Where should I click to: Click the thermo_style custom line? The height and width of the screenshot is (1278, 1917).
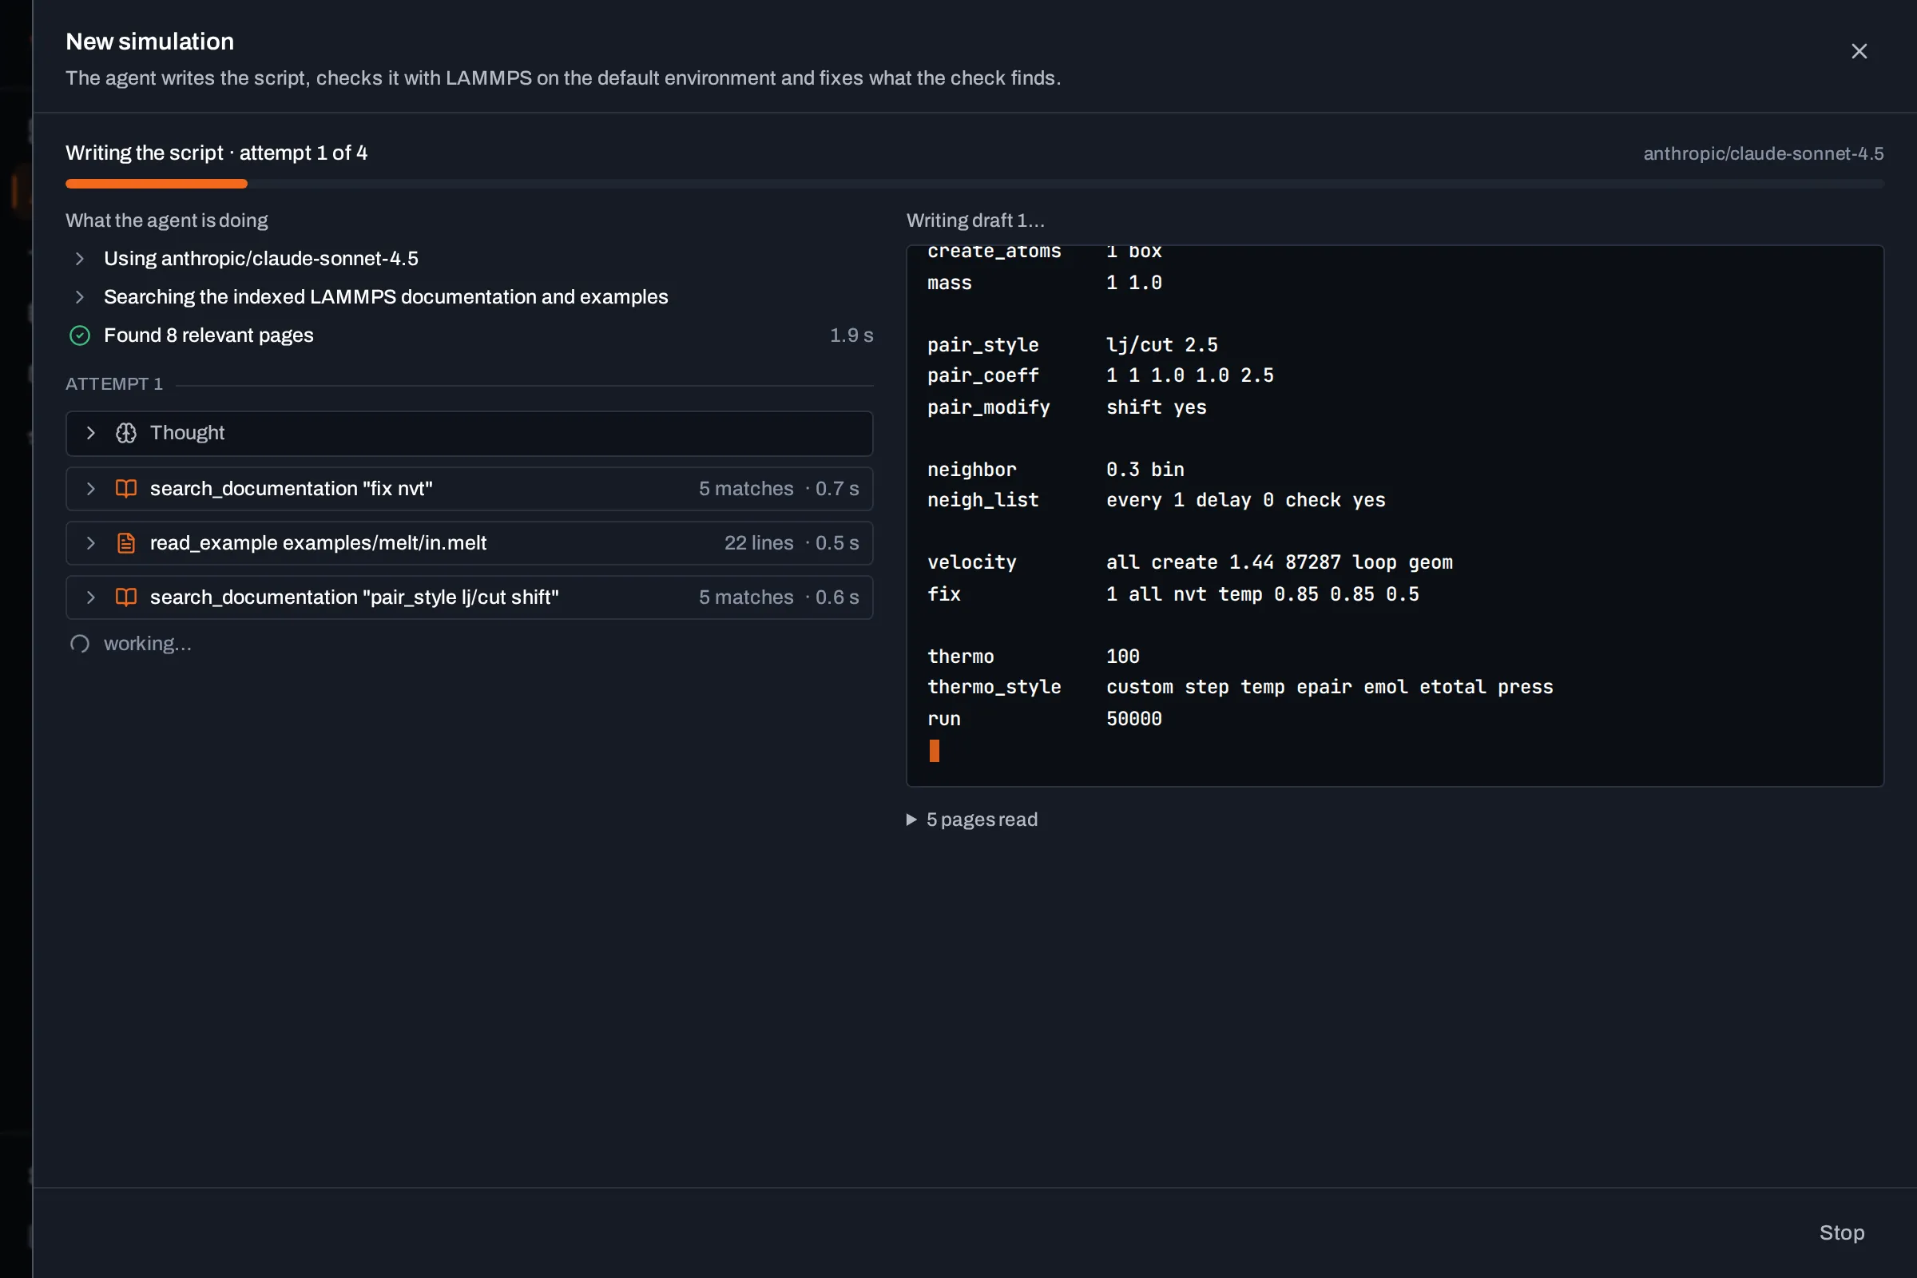tap(1240, 687)
